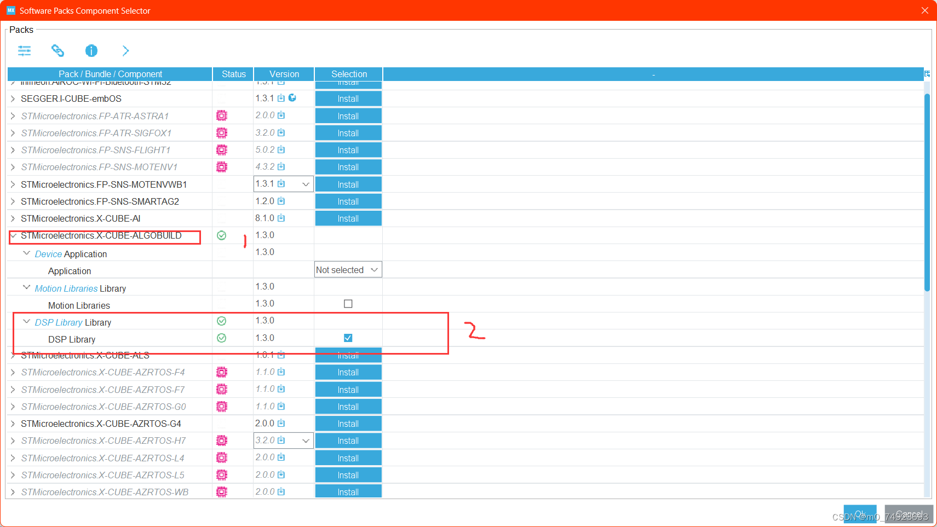Click the DSP Library link text in bundle row
The width and height of the screenshot is (937, 527).
point(59,322)
